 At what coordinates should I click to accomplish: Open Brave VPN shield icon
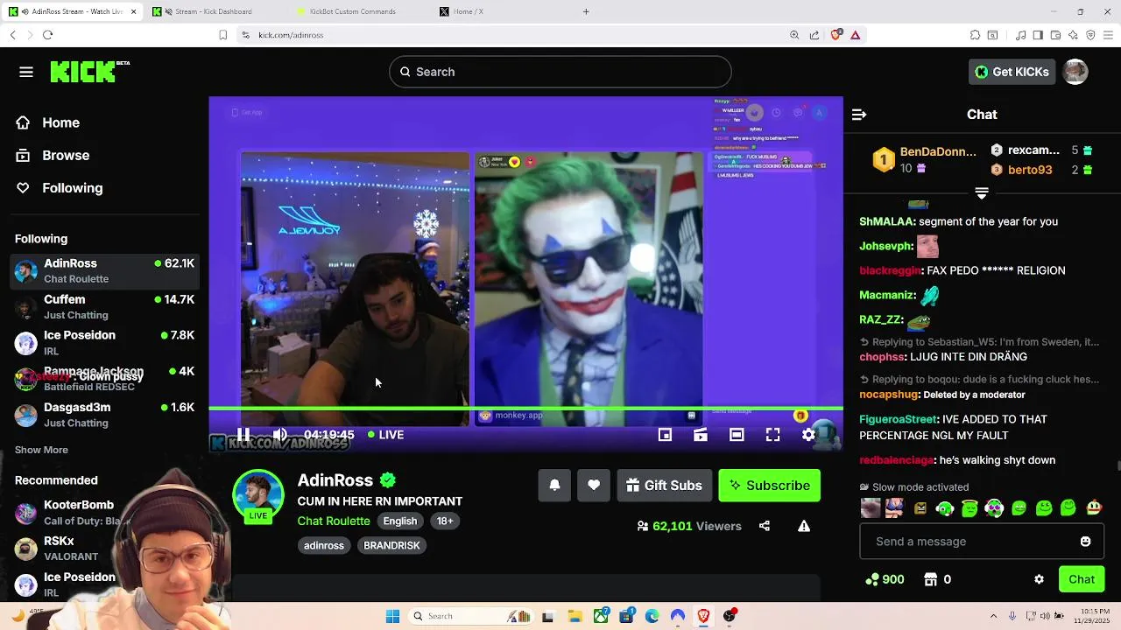click(1090, 35)
